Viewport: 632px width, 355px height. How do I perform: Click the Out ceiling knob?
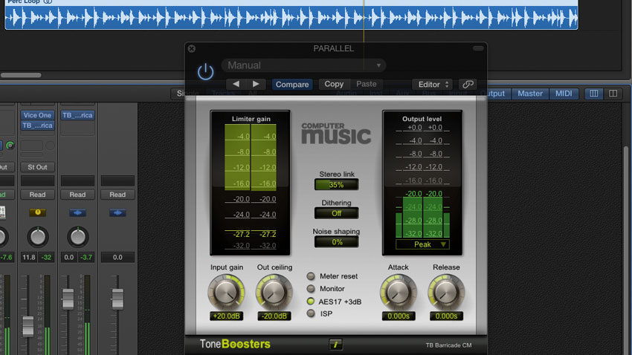click(x=274, y=292)
